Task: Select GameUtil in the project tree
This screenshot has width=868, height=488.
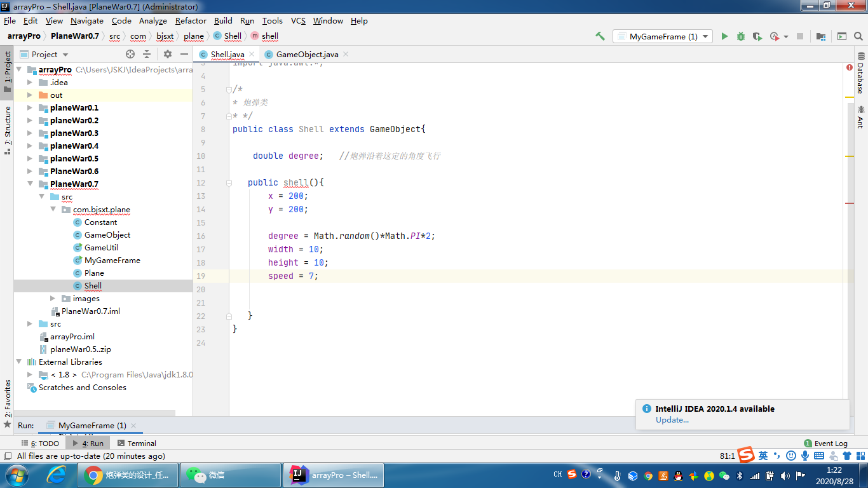Action: coord(101,247)
